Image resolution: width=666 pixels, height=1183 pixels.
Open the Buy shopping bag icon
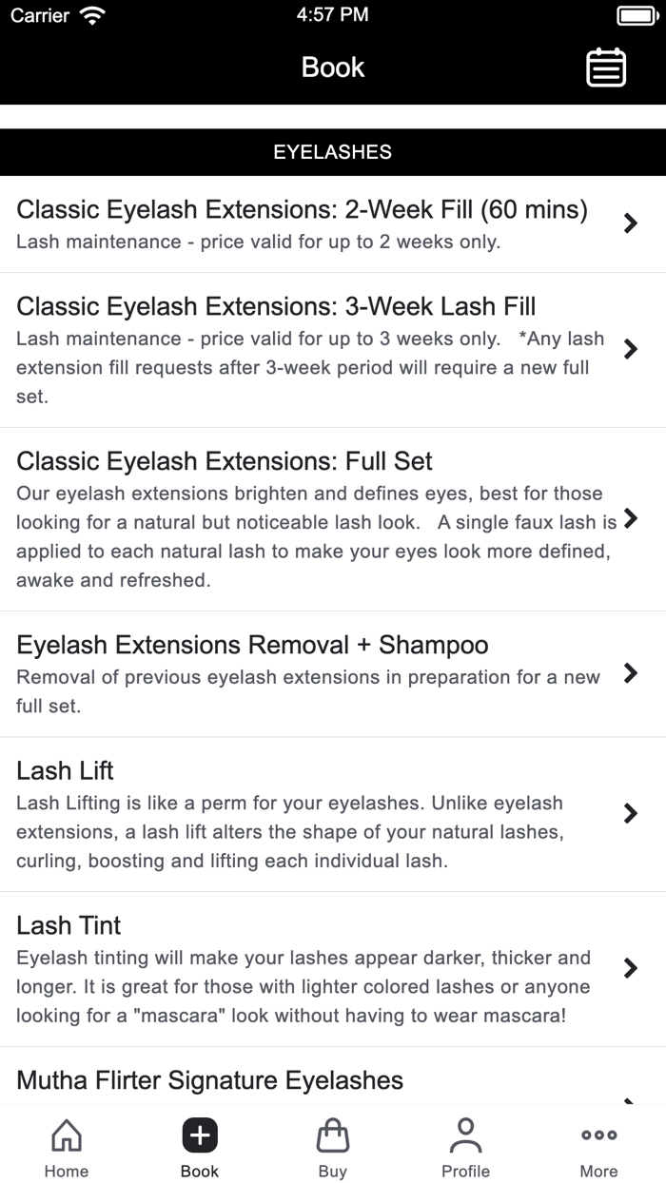coord(333,1135)
